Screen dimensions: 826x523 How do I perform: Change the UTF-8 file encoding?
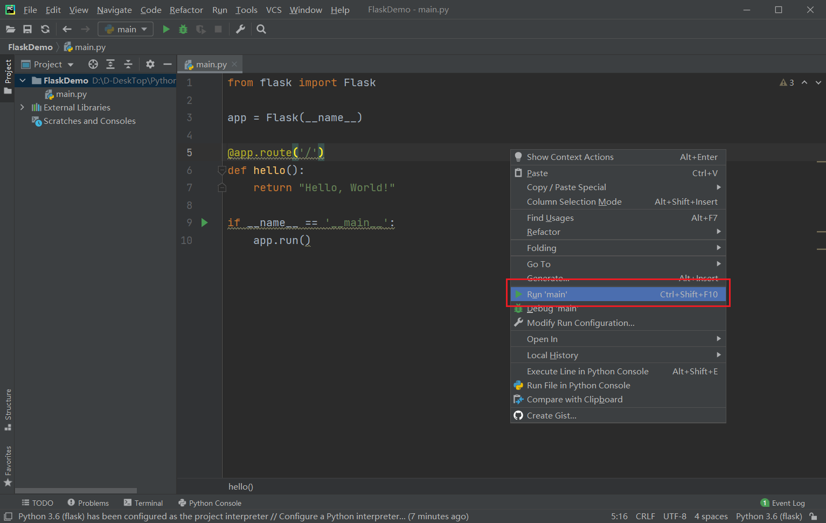click(x=675, y=516)
